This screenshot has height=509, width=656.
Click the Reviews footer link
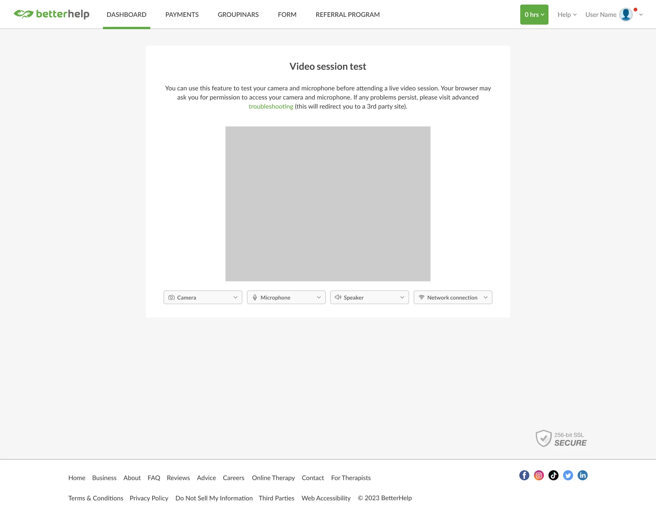(178, 478)
